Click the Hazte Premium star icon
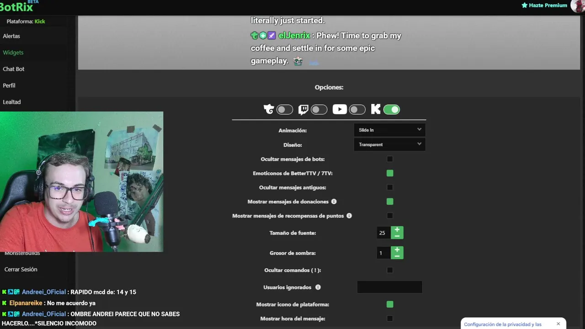 pyautogui.click(x=525, y=5)
